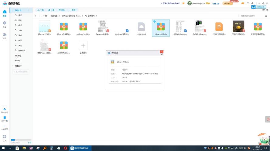The height and width of the screenshot is (151, 270).
Task: Open the 传输 (Transfer) sidebar icon
Action: click(x=5, y=24)
